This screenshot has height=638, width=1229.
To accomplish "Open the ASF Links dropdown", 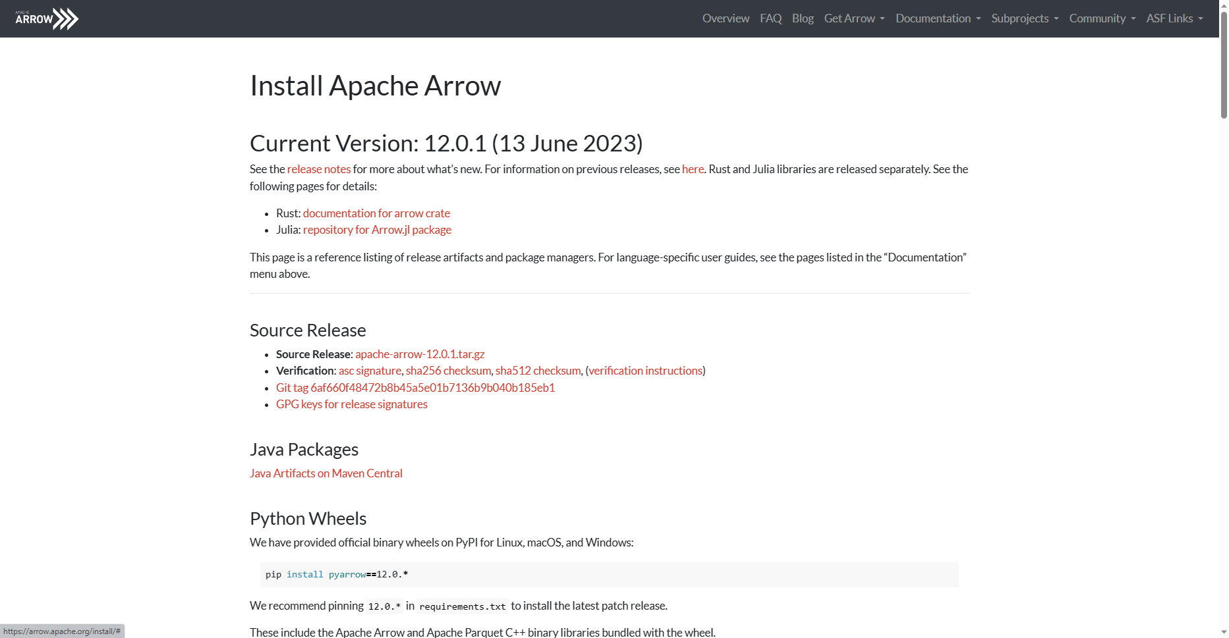I will 1174,18.
